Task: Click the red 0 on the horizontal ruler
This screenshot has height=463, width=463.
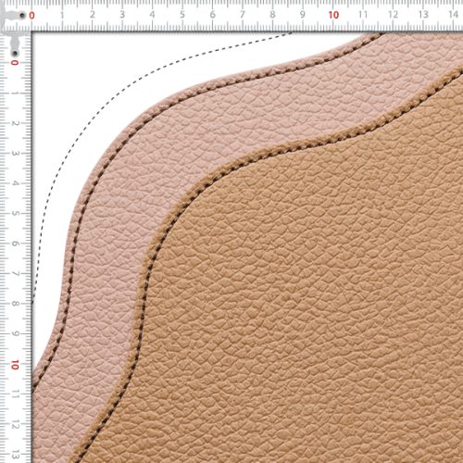Action: click(31, 15)
